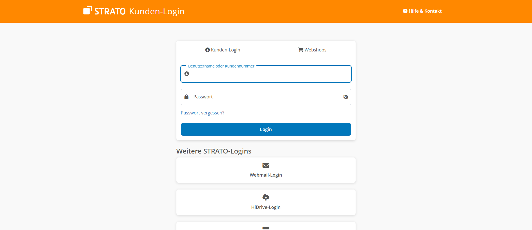Click the person icon inside the username field
532x230 pixels.
point(187,74)
